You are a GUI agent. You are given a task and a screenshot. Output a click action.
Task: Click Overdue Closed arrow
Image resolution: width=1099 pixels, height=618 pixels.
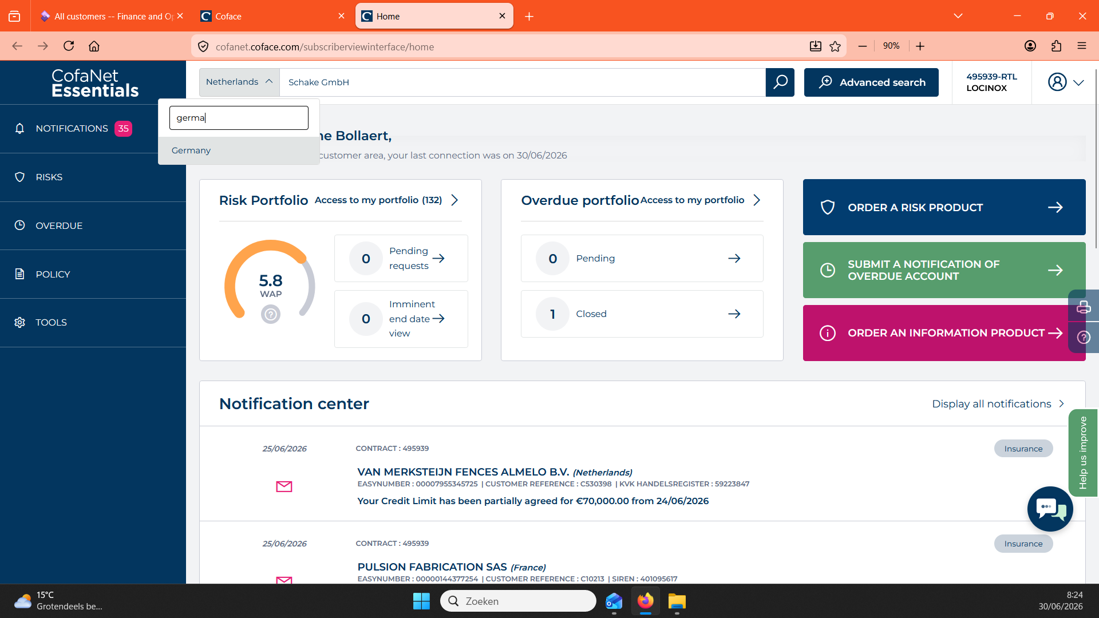click(x=734, y=314)
